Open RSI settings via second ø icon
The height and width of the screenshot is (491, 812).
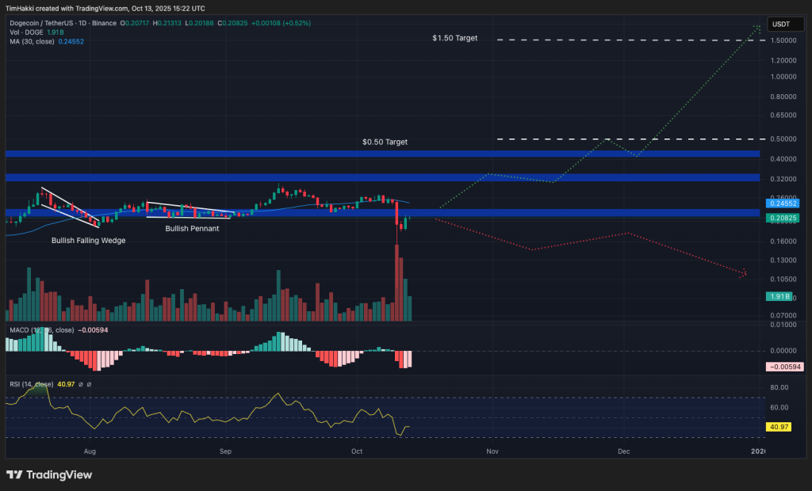pyautogui.click(x=89, y=384)
